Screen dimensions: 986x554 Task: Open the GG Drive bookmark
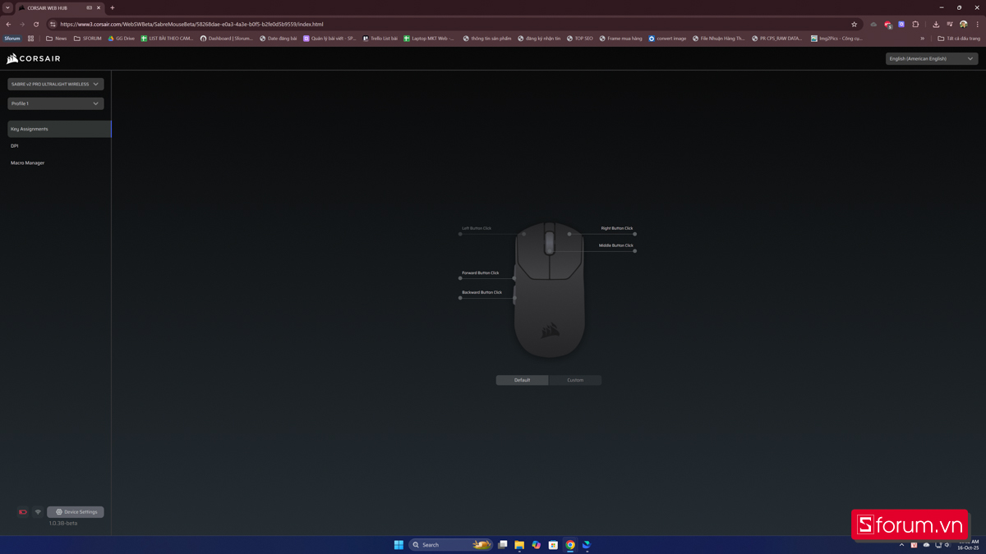click(122, 39)
